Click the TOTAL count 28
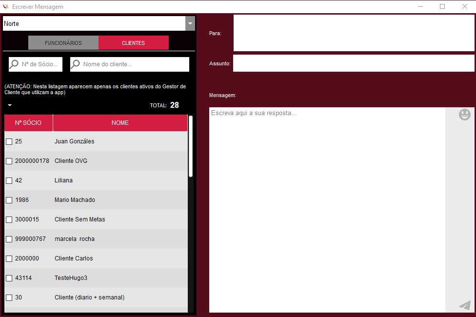476x317 pixels. 175,105
